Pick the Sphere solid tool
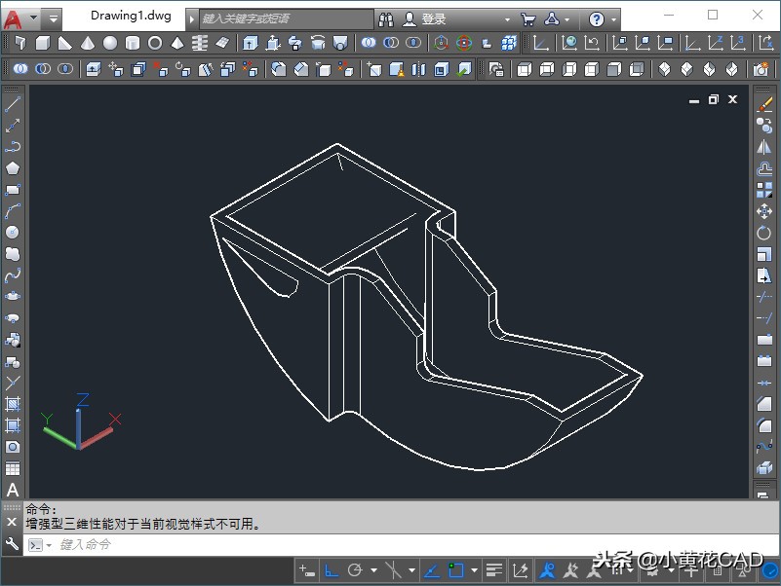Image resolution: width=781 pixels, height=586 pixels. click(110, 43)
